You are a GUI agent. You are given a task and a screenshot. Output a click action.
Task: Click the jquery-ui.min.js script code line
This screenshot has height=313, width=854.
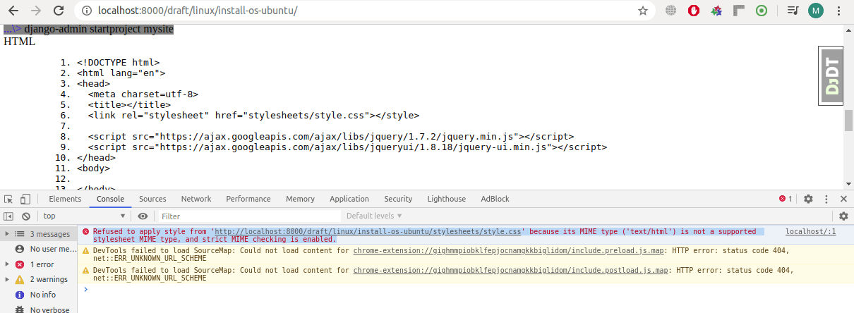click(347, 147)
